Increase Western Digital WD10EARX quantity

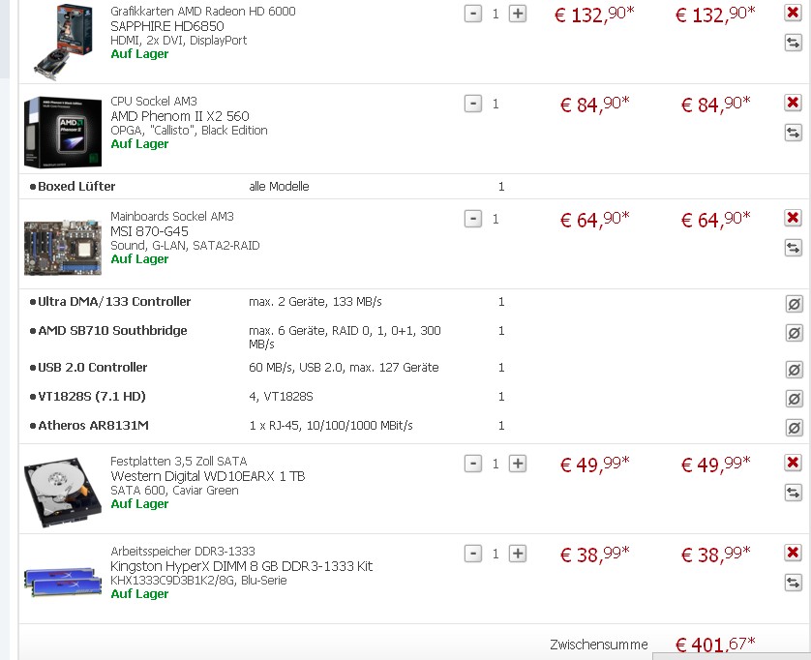point(518,464)
